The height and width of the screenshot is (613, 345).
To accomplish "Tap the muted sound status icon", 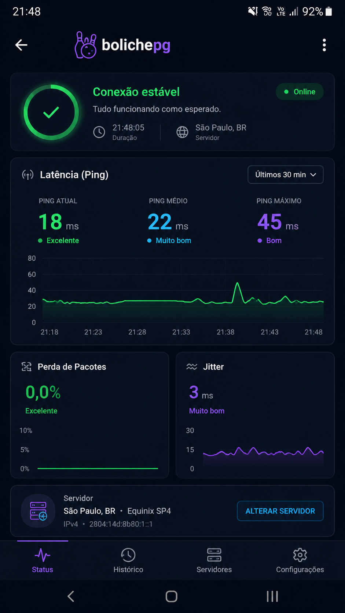I will (x=253, y=11).
